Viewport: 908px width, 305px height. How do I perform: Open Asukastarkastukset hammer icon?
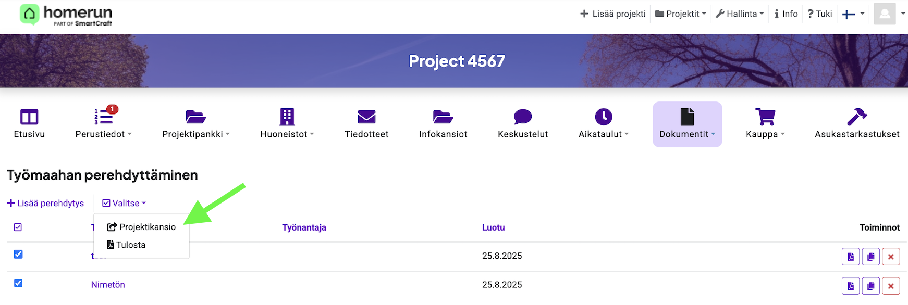coord(856,117)
